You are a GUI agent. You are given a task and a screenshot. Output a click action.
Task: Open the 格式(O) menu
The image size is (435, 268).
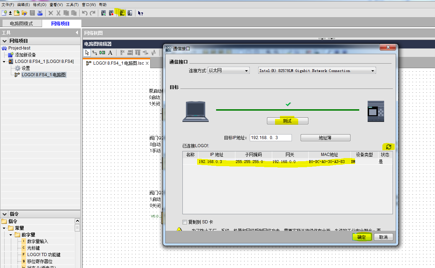[x=39, y=5]
